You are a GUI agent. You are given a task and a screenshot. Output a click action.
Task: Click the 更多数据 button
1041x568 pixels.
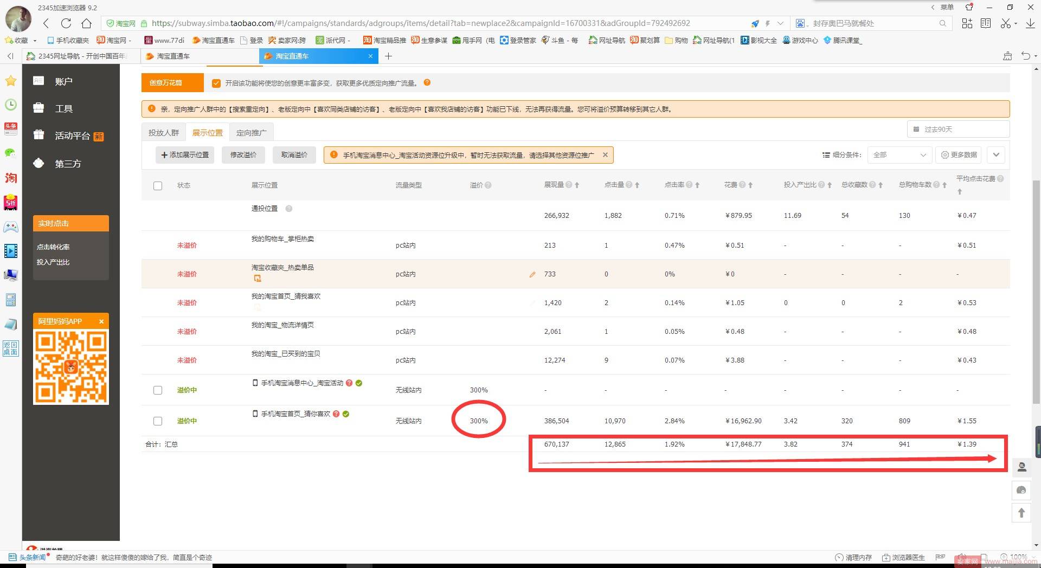pos(959,155)
